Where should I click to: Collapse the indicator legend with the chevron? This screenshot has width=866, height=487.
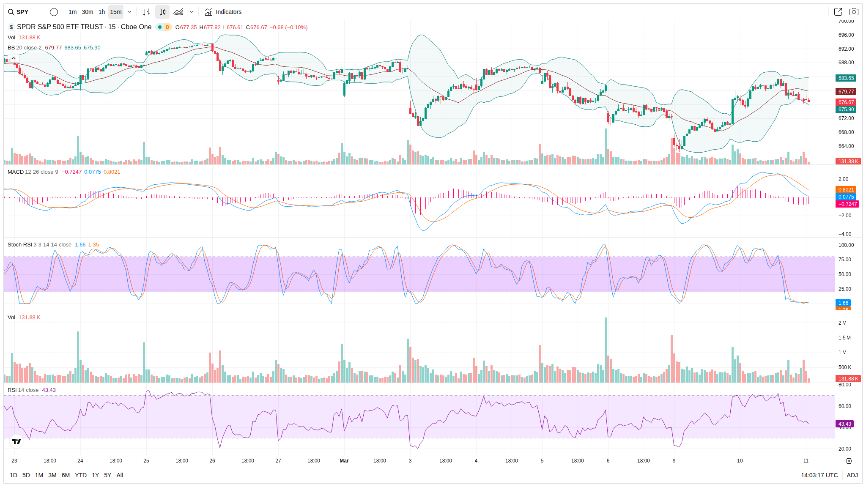(14, 58)
